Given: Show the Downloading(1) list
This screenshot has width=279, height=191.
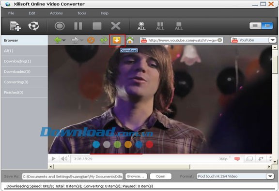Looking at the screenshot, I should point(24,61).
